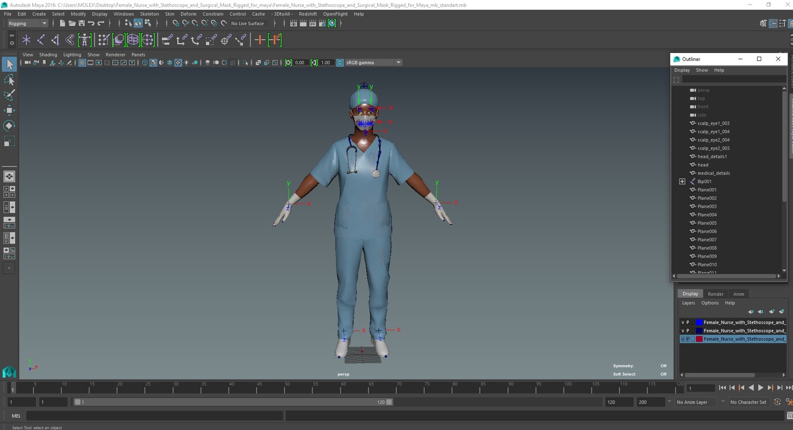Activate the Paint Selection tool

pyautogui.click(x=9, y=95)
